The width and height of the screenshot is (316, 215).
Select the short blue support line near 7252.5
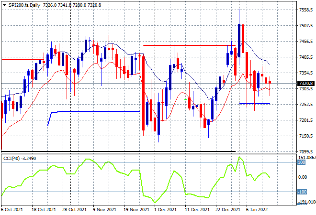point(254,104)
